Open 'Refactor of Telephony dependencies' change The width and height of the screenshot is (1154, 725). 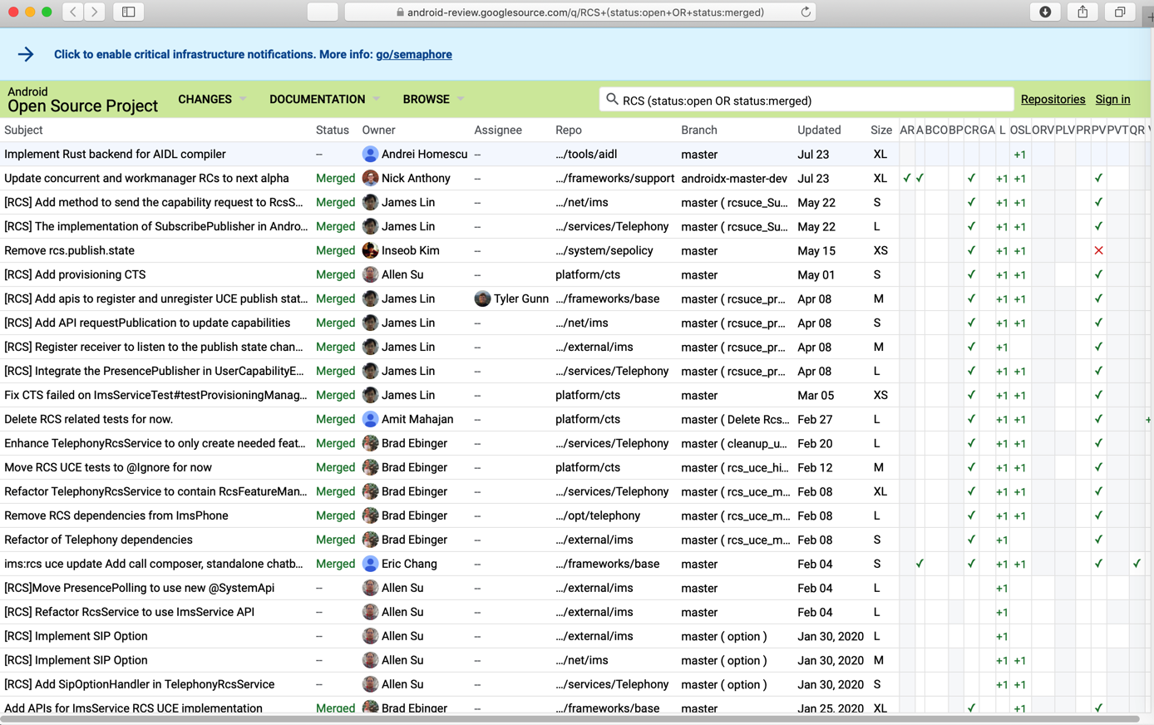pyautogui.click(x=98, y=540)
